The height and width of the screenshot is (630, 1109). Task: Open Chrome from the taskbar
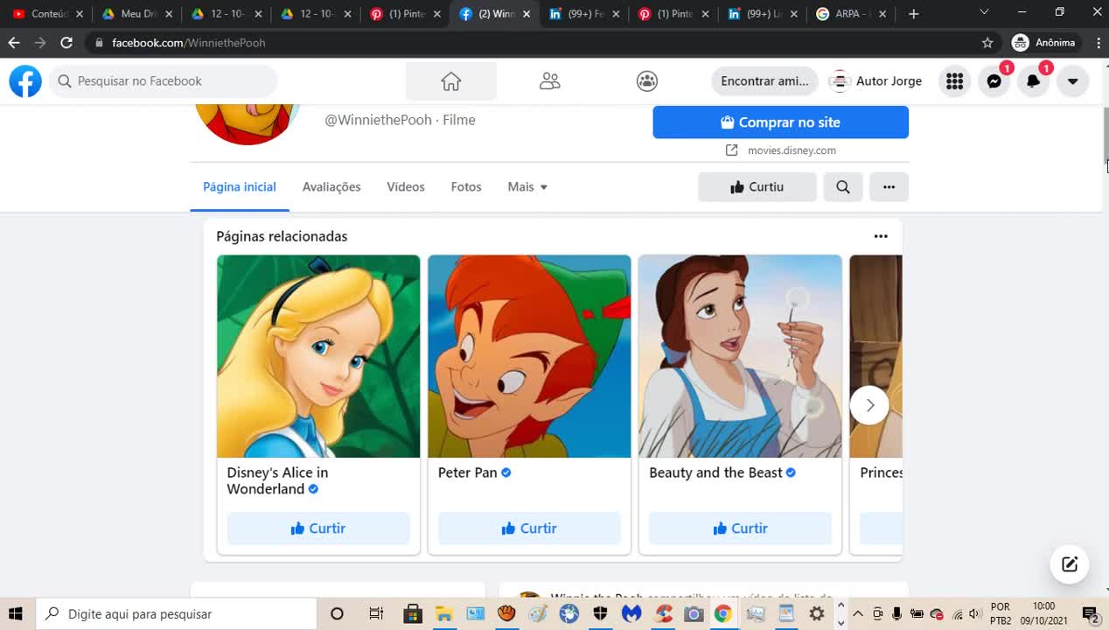coord(722,614)
